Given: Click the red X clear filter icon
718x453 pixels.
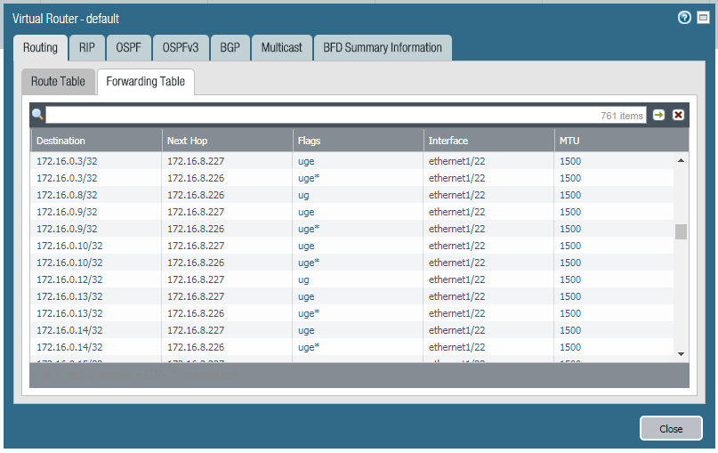Looking at the screenshot, I should coord(678,115).
